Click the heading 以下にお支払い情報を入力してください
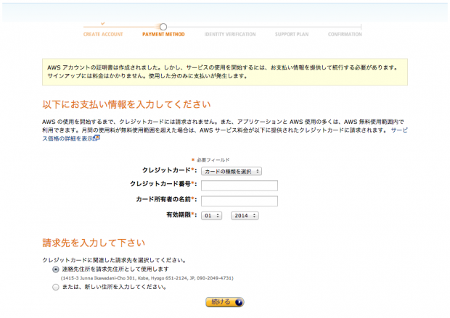Image resolution: width=450 pixels, height=318 pixels. [126, 104]
